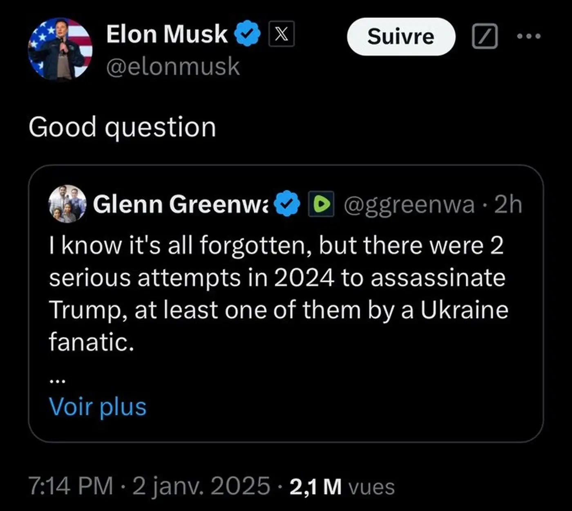Image resolution: width=572 pixels, height=511 pixels.
Task: Open the Grok slash-square icon
Action: [485, 36]
